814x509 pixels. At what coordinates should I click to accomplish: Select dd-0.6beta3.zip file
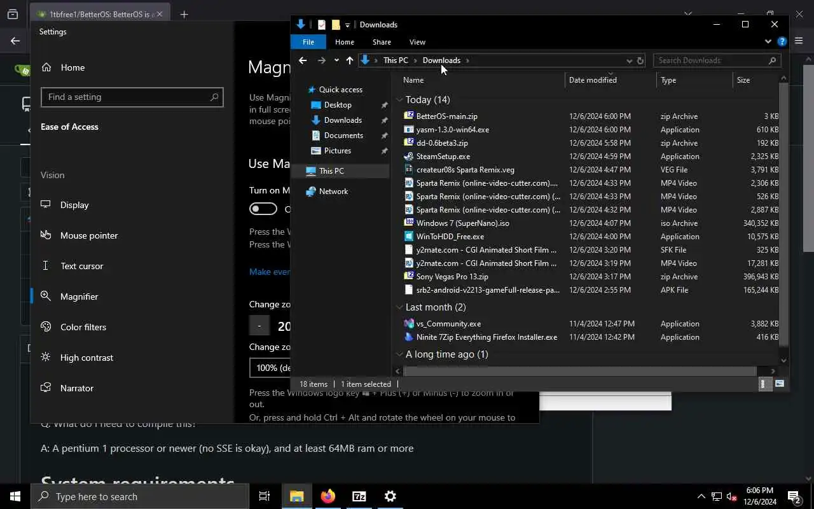pos(442,143)
